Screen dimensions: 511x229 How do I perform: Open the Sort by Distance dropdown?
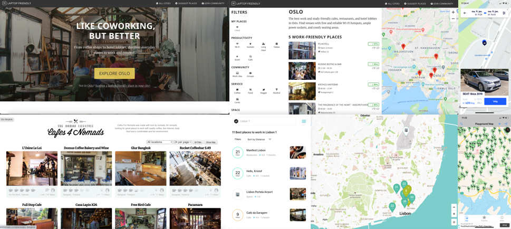pyautogui.click(x=259, y=140)
